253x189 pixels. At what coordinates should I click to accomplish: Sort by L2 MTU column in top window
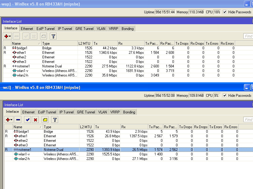point(85,44)
